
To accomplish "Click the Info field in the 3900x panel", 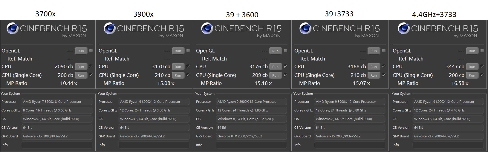I will (154, 145).
